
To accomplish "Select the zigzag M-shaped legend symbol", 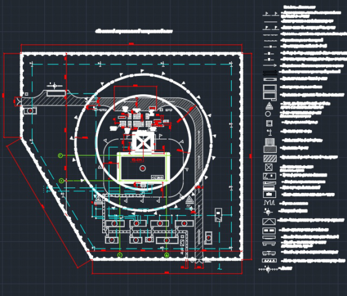I will click(269, 202).
